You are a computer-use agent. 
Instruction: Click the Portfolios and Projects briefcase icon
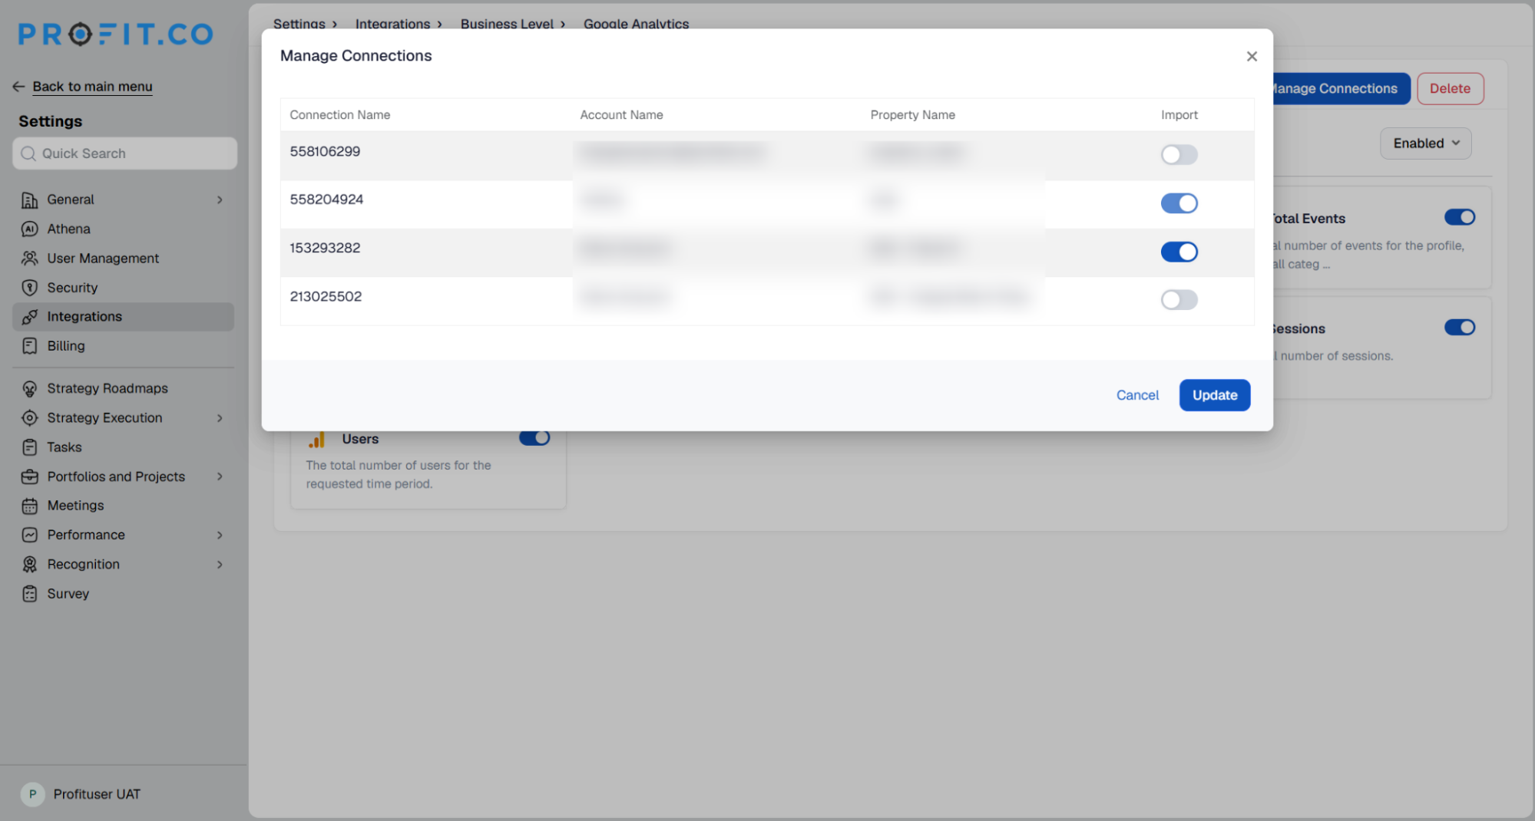pyautogui.click(x=29, y=476)
